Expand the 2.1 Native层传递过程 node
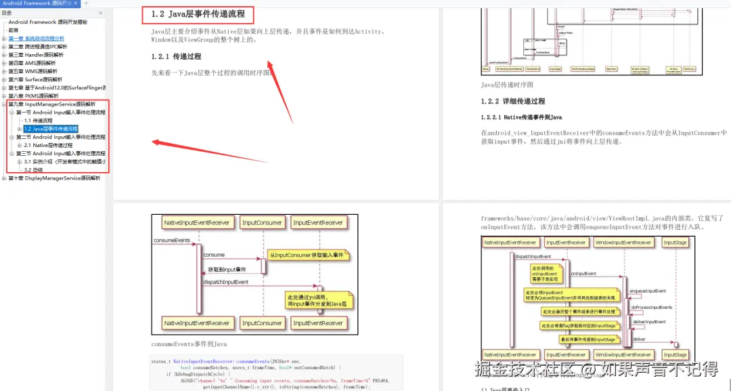Viewport: 731px width, 391px height. [x=20, y=145]
